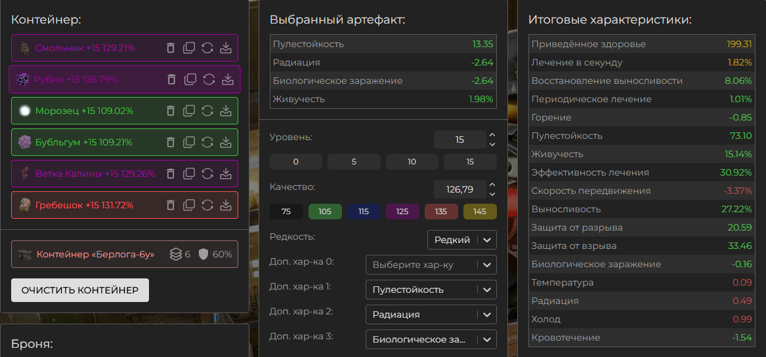Image resolution: width=766 pixels, height=357 pixels.
Task: Duplicate the Гребешок artifact
Action: pos(188,205)
